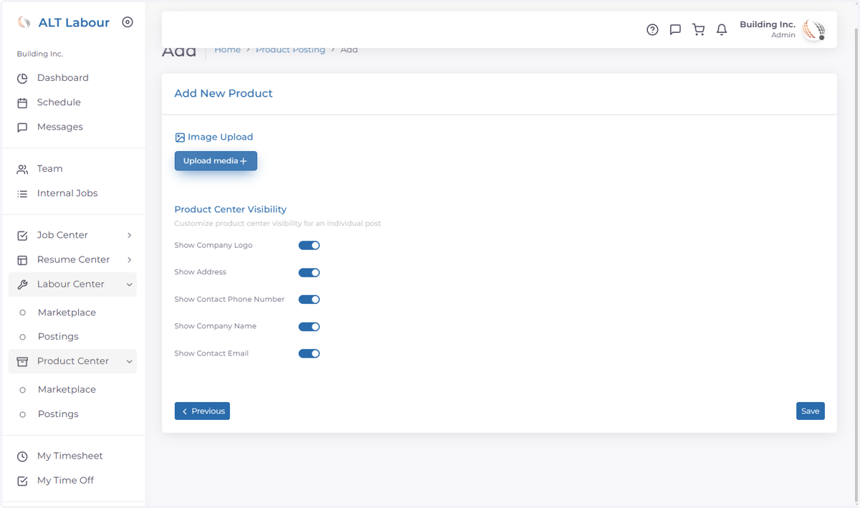Image resolution: width=860 pixels, height=508 pixels.
Task: Click the circle bullet beside Labour Center Postings
Action: (x=22, y=337)
